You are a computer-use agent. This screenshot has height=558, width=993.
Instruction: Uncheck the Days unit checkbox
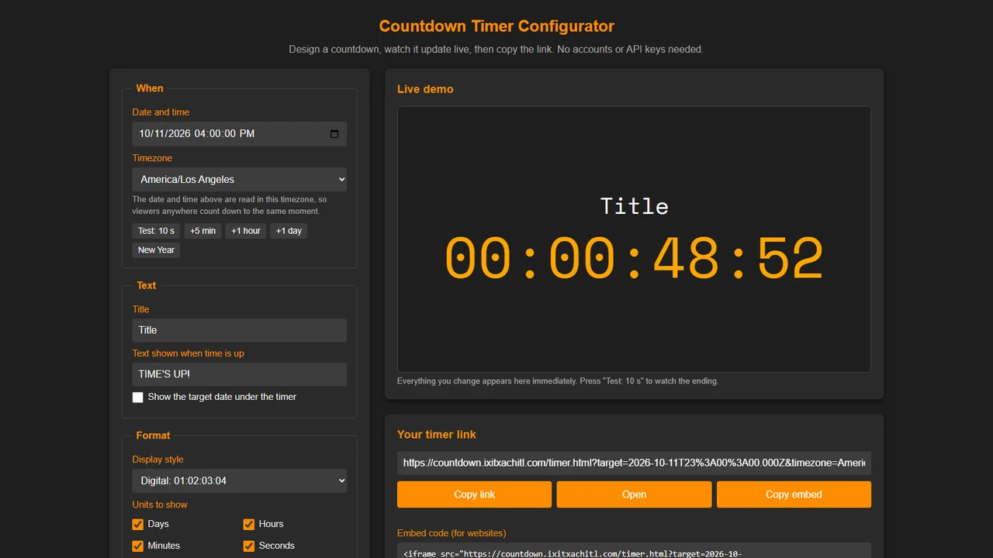pos(138,525)
